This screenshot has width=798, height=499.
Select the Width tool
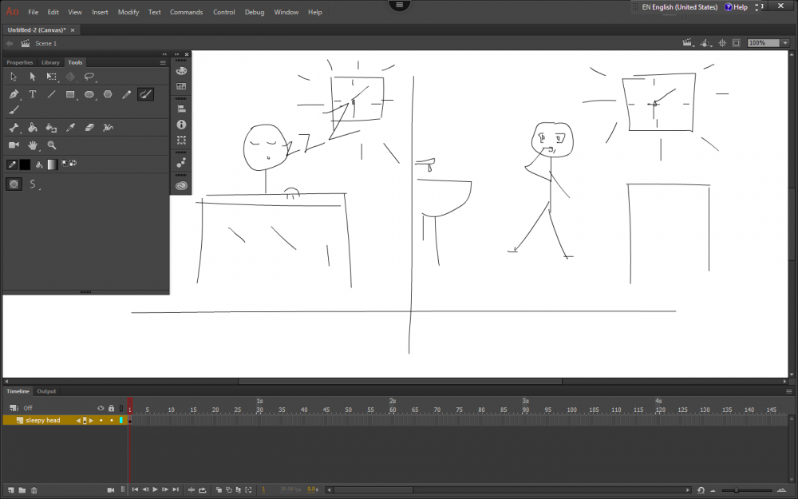(x=108, y=128)
